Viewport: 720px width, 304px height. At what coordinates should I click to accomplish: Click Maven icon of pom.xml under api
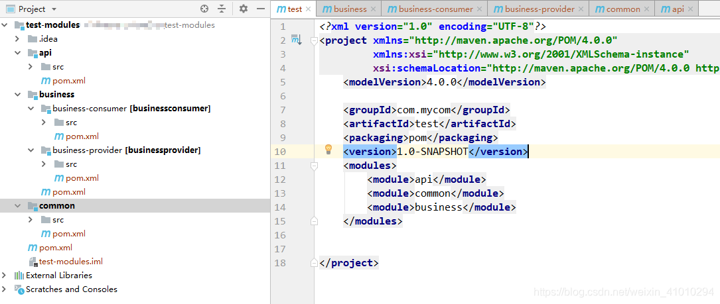[46, 81]
